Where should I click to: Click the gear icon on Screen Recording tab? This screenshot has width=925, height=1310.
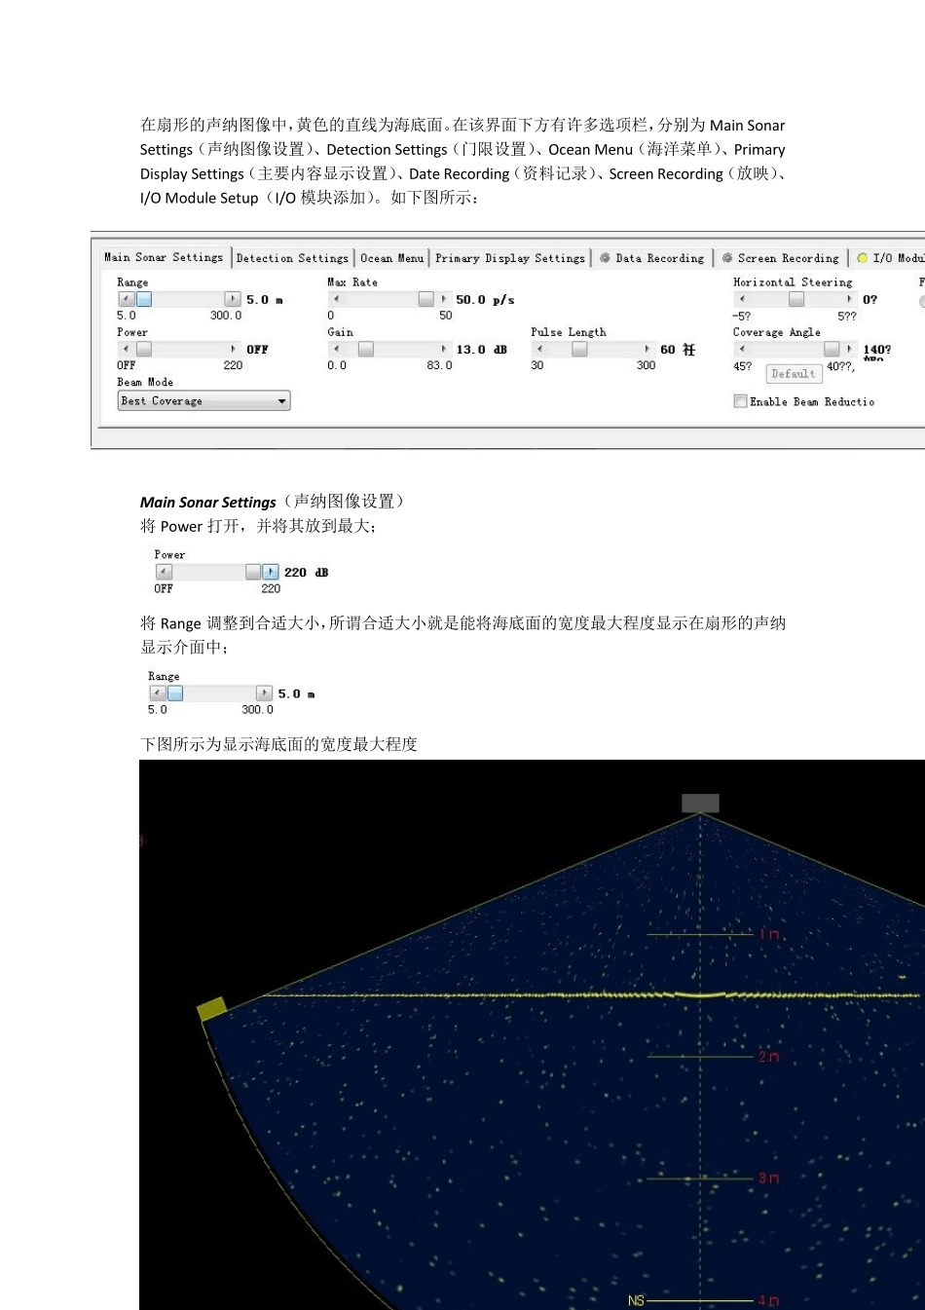[727, 258]
